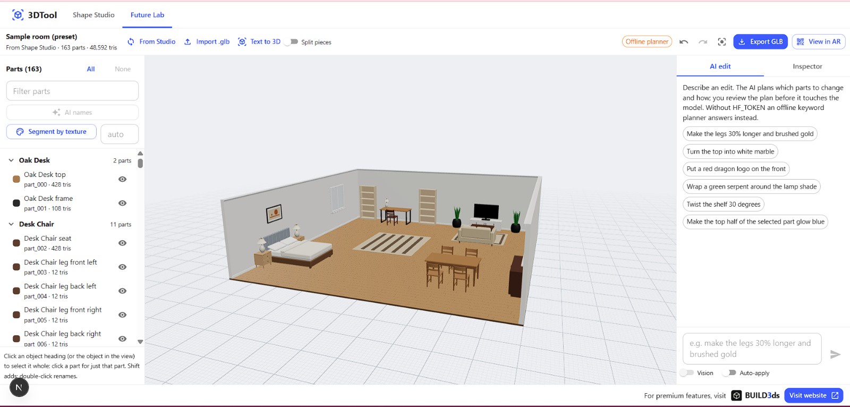
Task: Click Import .glb upload option
Action: [x=207, y=42]
